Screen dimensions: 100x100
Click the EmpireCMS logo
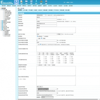point(7,2)
